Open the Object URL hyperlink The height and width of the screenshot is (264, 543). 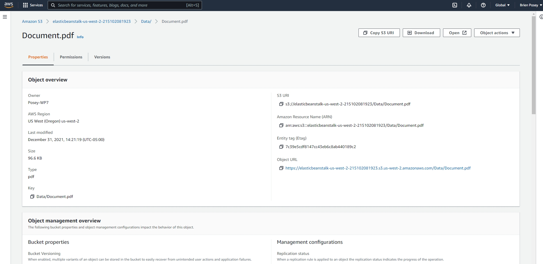point(378,168)
